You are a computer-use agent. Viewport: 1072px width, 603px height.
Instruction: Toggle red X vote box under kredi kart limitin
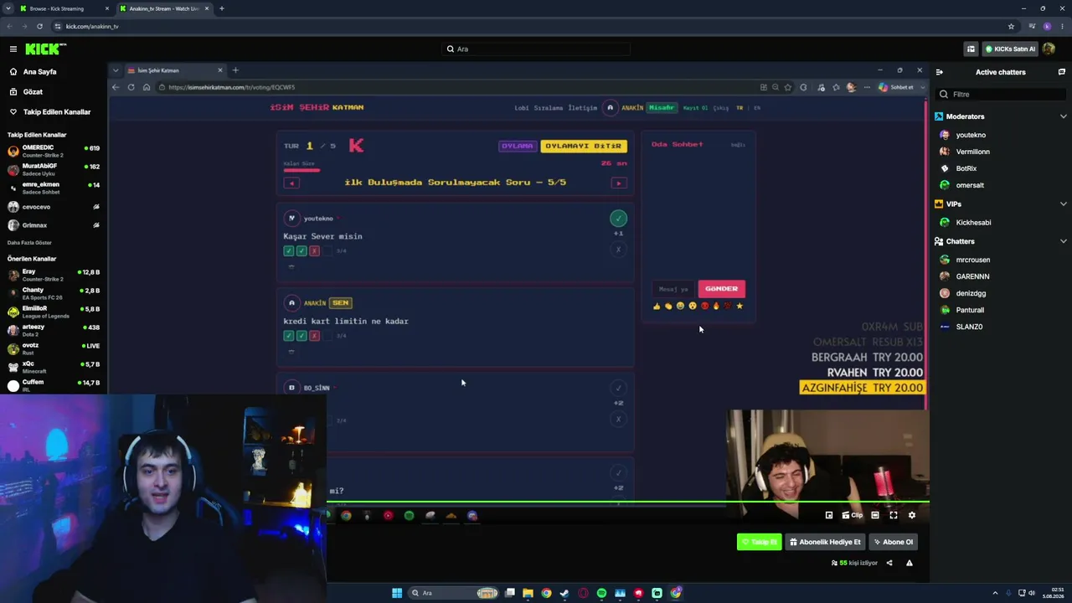(x=314, y=336)
